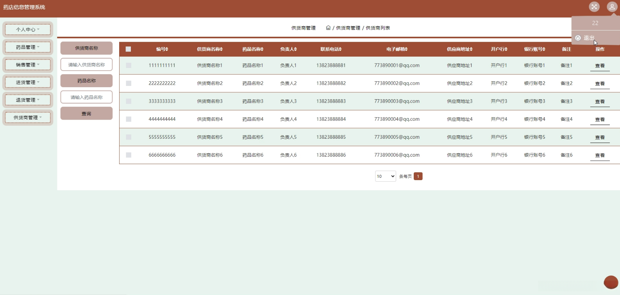Click the 供货商管理 breadcrumb link
The image size is (620, 295).
348,28
